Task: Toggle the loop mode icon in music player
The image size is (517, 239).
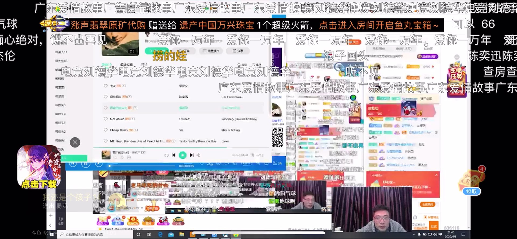Action: tap(166, 155)
